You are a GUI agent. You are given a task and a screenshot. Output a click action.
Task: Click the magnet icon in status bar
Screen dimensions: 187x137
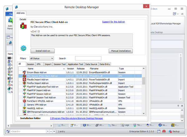[x=164, y=131]
